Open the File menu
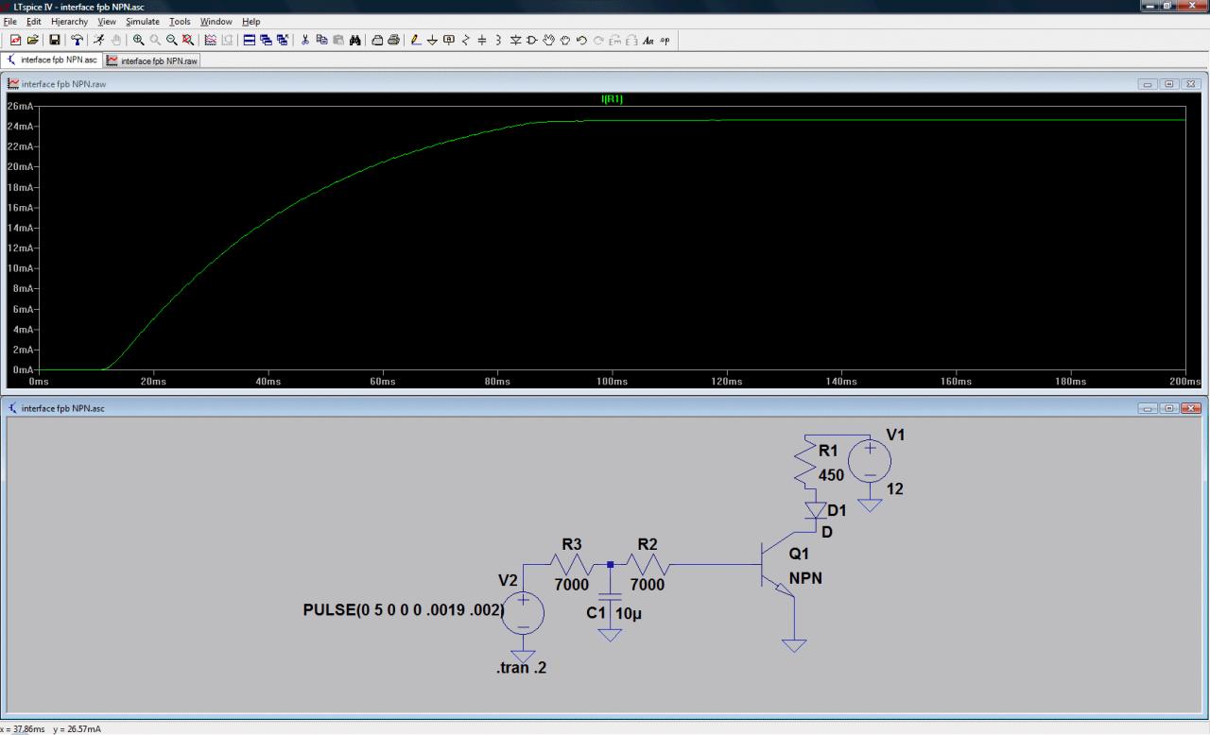This screenshot has height=735, width=1210. point(10,21)
